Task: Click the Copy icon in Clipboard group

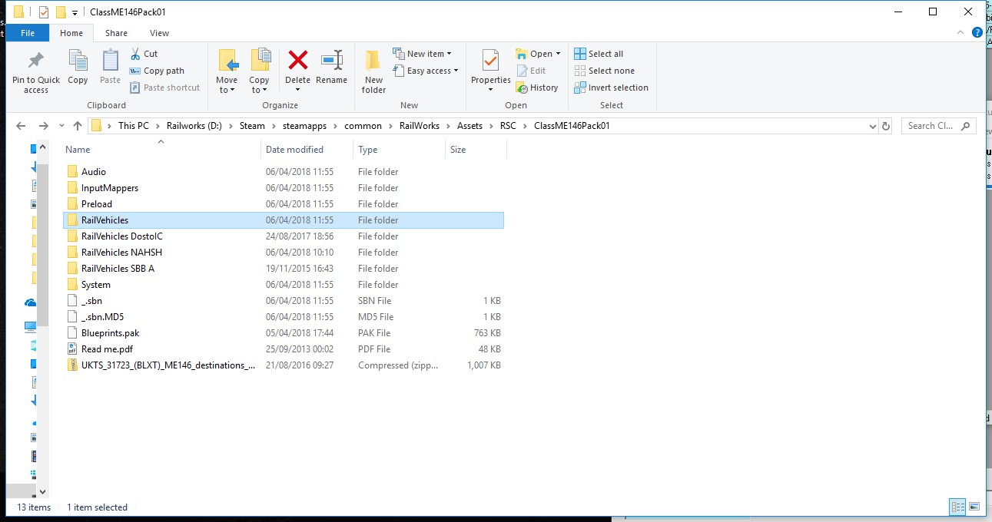Action: (78, 61)
